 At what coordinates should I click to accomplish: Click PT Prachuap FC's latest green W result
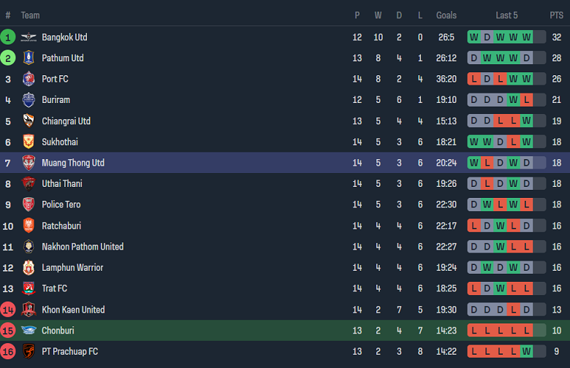526,352
